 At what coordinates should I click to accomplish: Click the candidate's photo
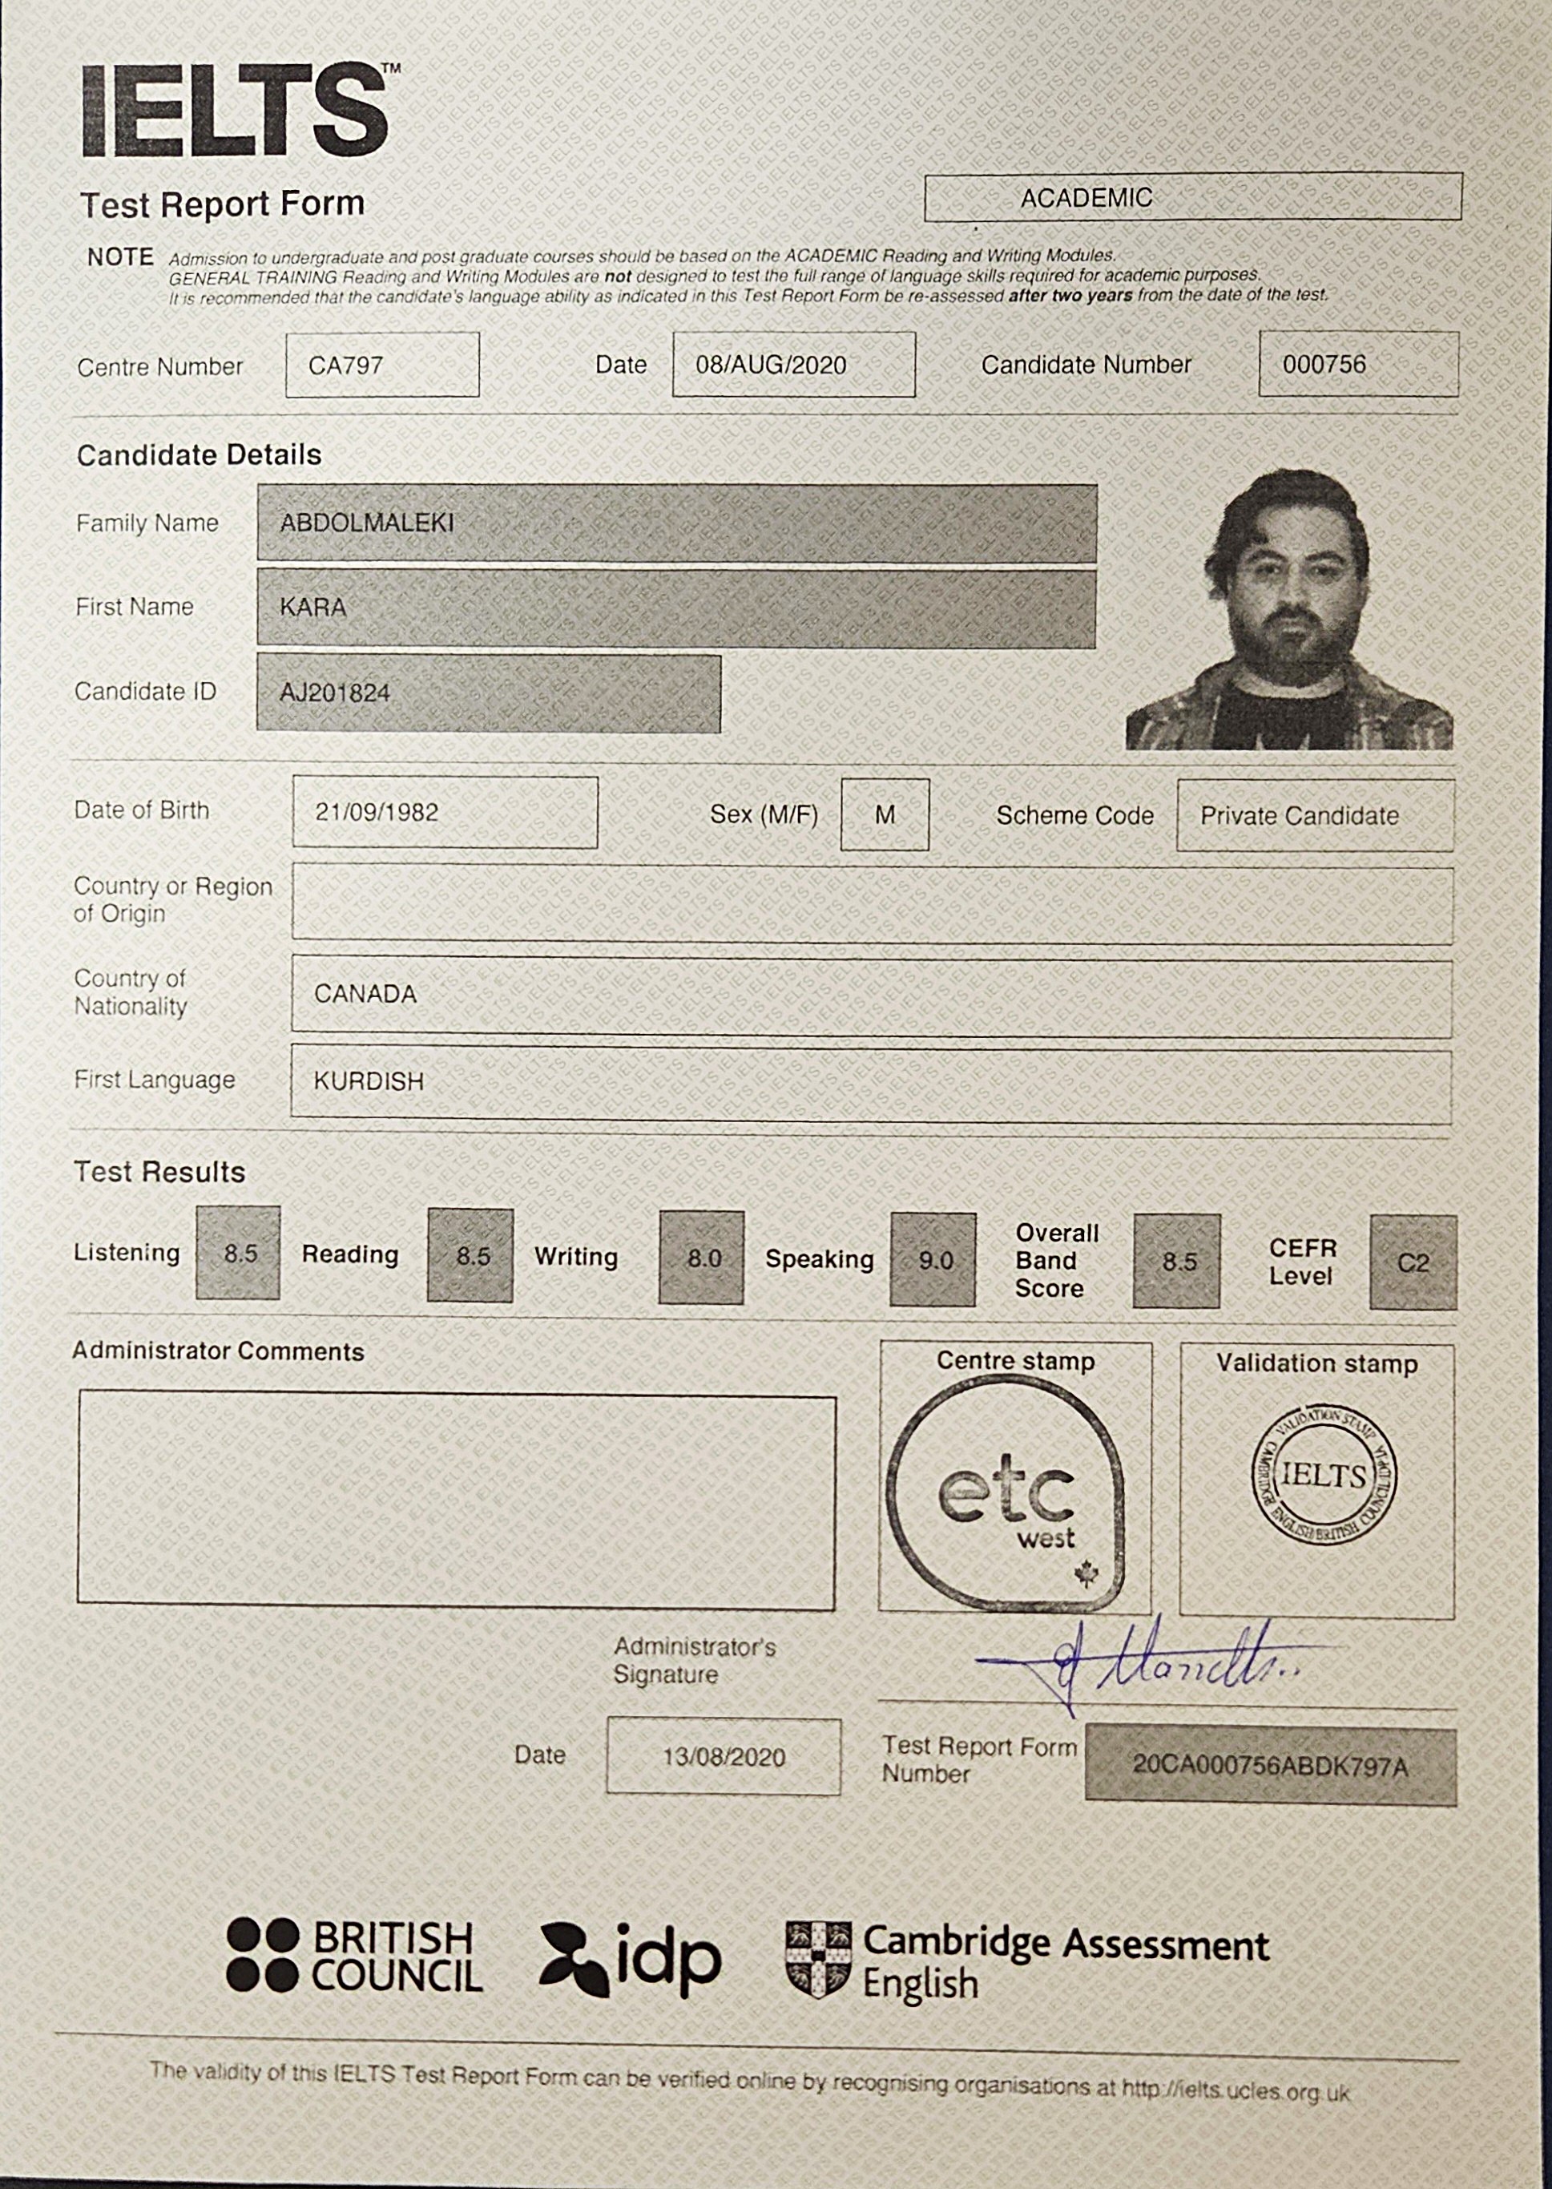pos(1290,612)
